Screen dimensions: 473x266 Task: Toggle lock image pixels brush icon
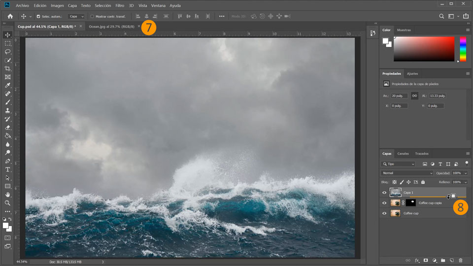402,182
